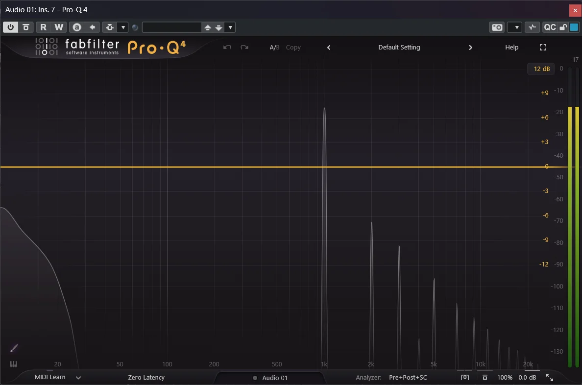
Task: Open the dropdown beside the camera icon
Action: [514, 27]
